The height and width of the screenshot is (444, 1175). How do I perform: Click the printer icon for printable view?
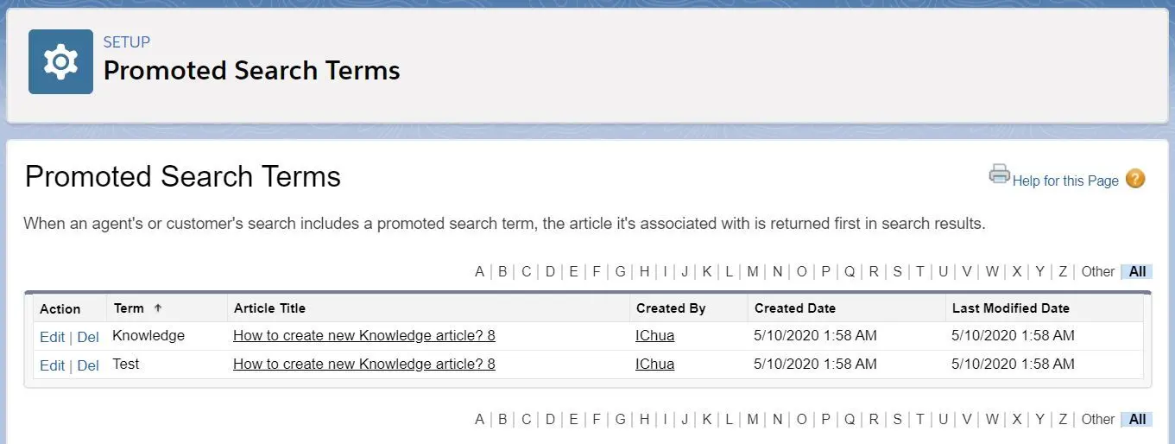point(999,174)
